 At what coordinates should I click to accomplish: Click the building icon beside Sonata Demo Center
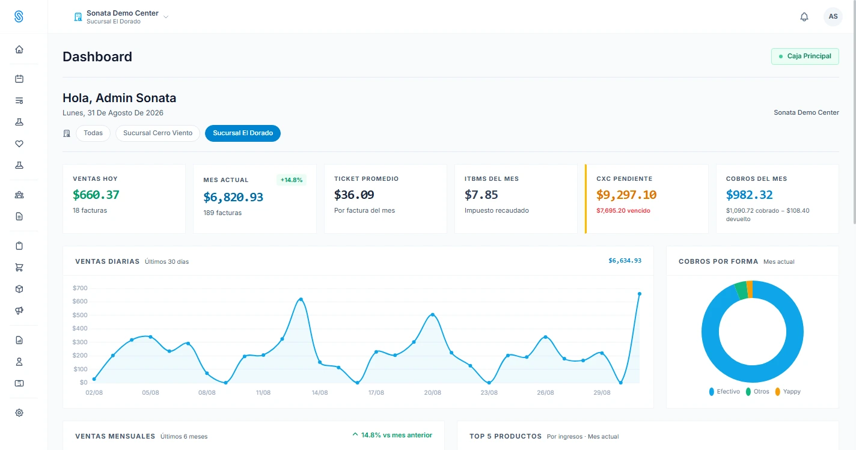coord(78,17)
